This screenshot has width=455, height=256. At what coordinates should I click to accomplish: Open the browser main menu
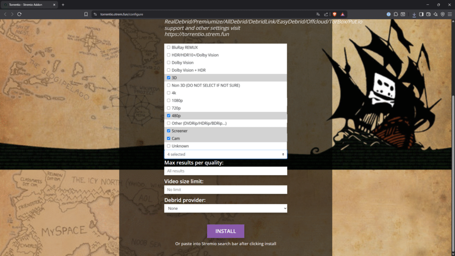point(450,14)
